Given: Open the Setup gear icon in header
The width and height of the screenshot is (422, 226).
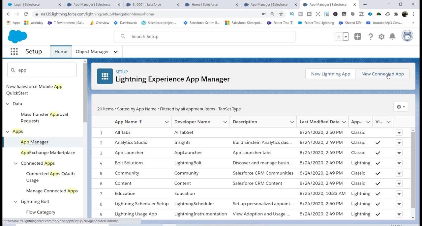Looking at the screenshot, I should coord(381,37).
